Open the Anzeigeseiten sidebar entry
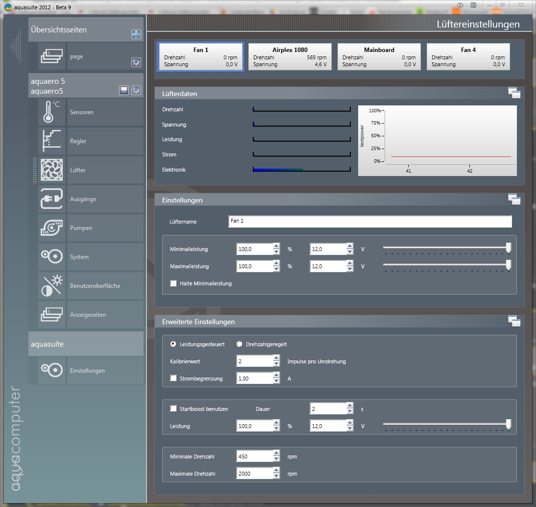This screenshot has width=536, height=507. click(87, 315)
